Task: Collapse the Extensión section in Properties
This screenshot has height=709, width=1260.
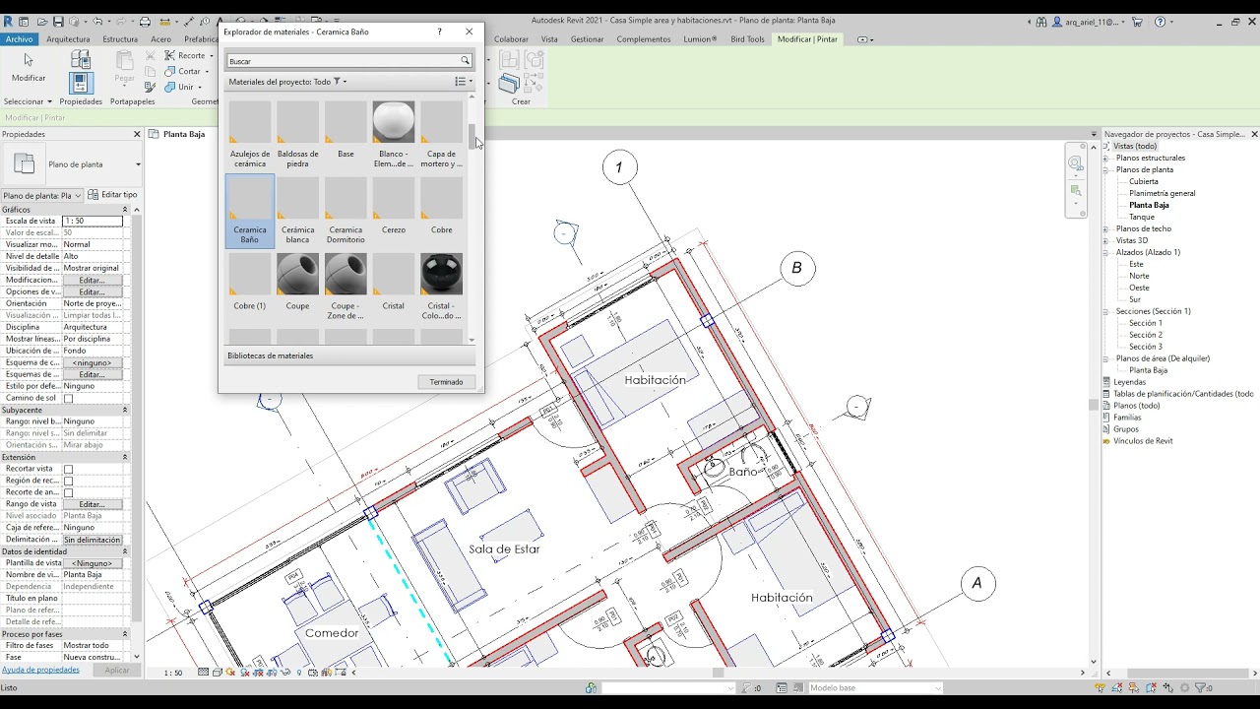Action: click(x=125, y=458)
